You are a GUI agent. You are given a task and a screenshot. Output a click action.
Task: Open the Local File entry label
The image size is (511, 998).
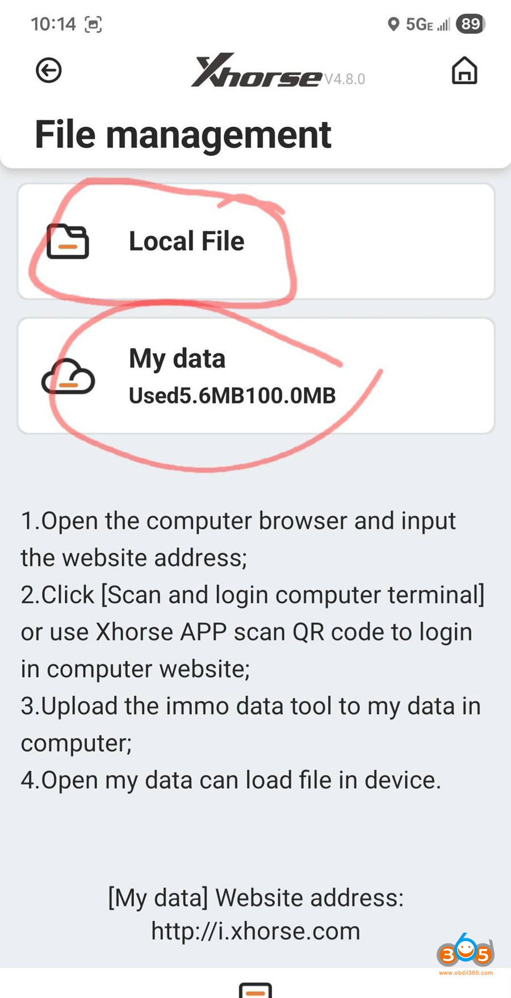[x=186, y=241]
